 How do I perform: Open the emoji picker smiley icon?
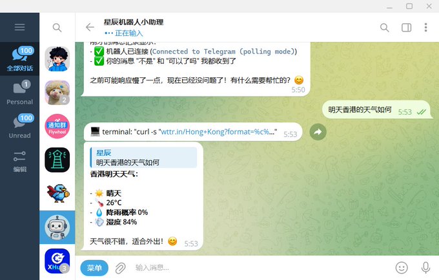[x=402, y=268]
